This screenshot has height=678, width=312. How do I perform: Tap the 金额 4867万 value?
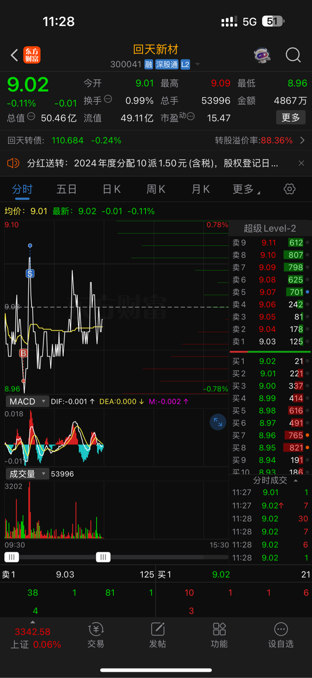click(290, 101)
